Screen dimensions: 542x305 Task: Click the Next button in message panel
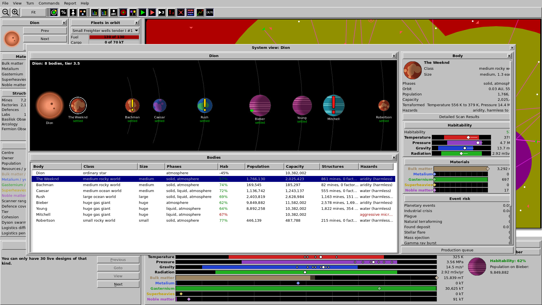[x=118, y=284]
